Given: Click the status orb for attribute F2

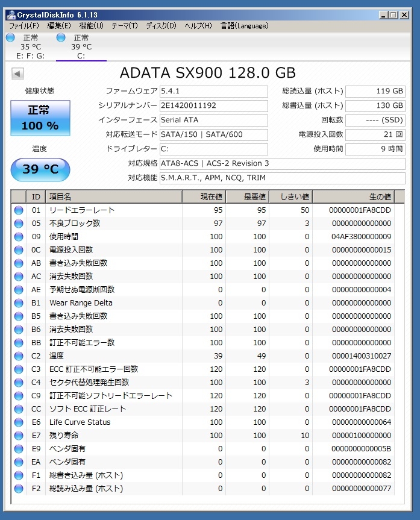Looking at the screenshot, I should [x=19, y=489].
